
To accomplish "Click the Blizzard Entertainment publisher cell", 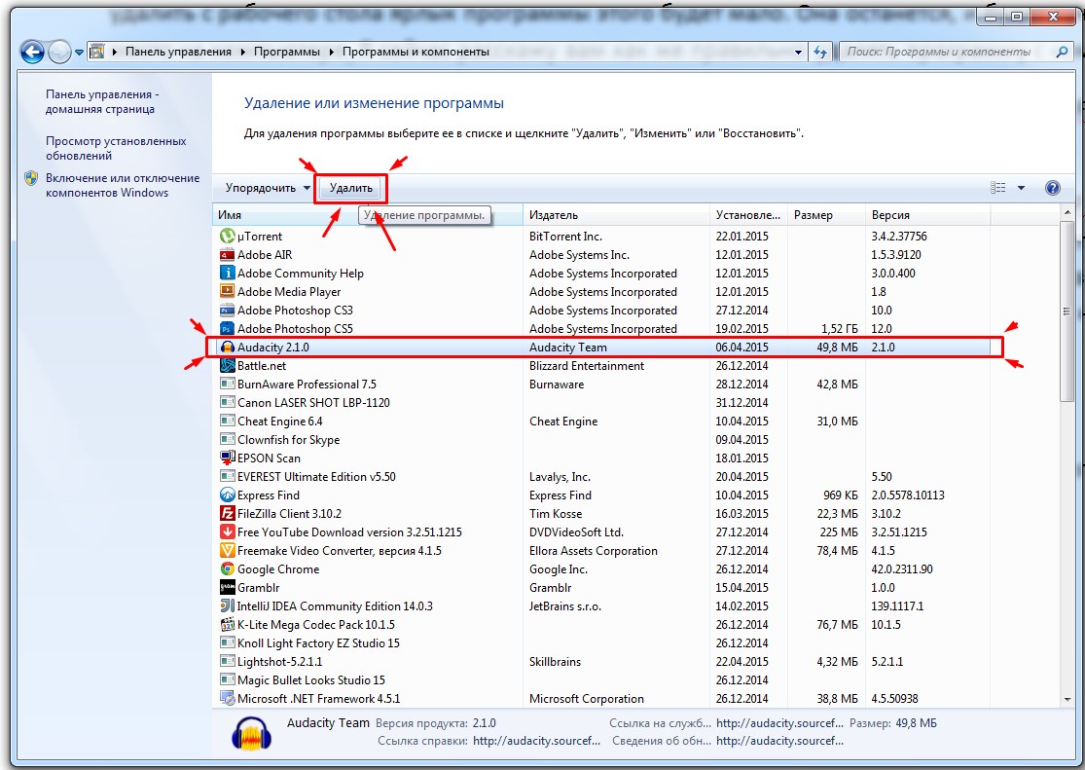I will coord(587,366).
